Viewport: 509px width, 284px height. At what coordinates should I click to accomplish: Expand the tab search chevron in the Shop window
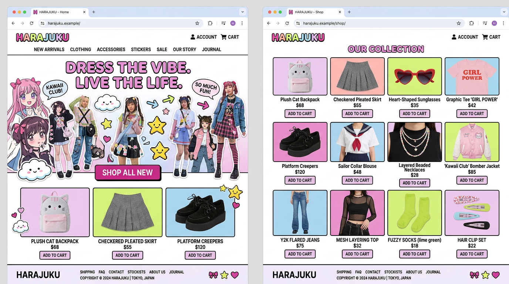pos(504,12)
